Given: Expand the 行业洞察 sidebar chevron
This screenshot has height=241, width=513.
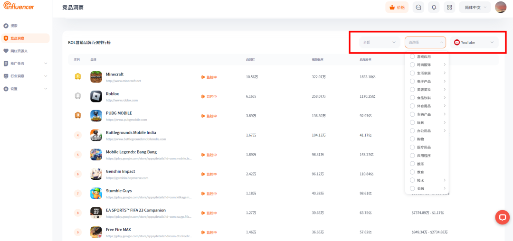Looking at the screenshot, I should [x=46, y=76].
